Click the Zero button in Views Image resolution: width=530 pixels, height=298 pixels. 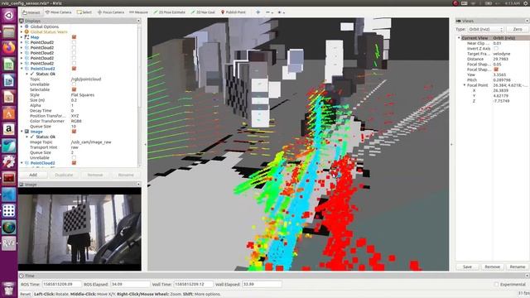click(518, 30)
